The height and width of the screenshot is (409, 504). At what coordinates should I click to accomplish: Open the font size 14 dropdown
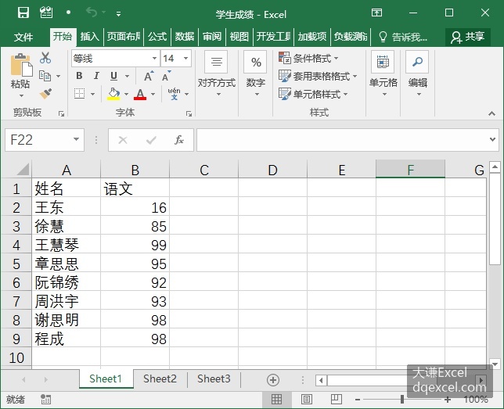tap(185, 58)
